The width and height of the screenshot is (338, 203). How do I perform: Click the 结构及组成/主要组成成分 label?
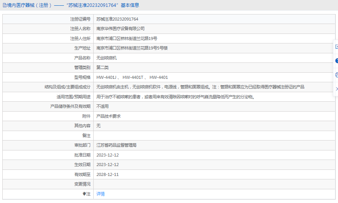click(x=67, y=87)
